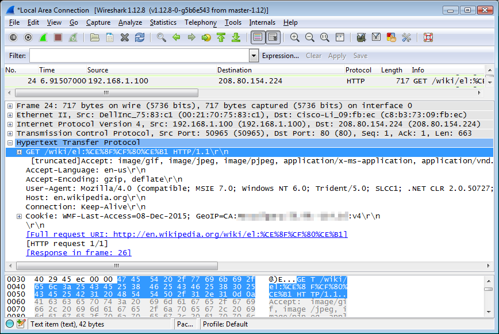Follow the Full request URI link
The height and width of the screenshot is (334, 499).
pyautogui.click(x=187, y=235)
